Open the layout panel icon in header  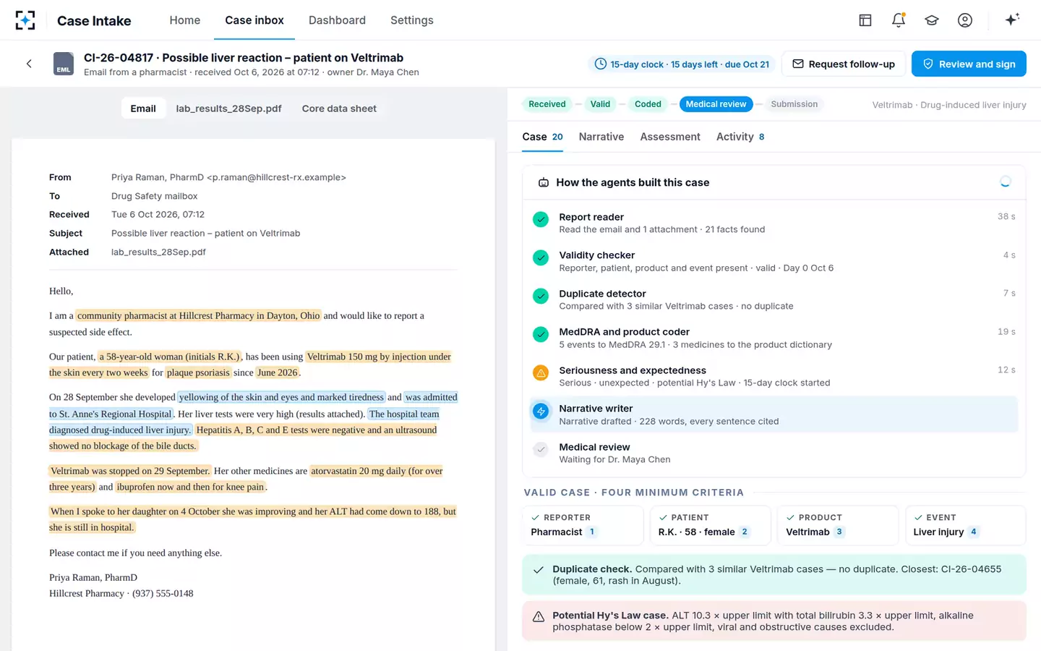[x=865, y=20]
